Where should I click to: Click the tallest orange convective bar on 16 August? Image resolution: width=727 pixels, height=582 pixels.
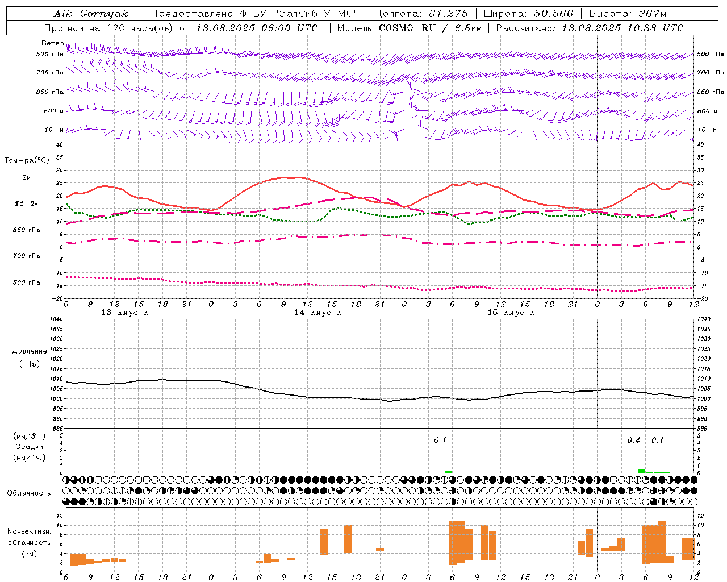(x=662, y=542)
